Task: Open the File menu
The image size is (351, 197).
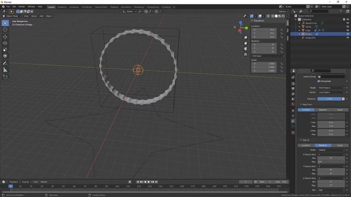Action: (8, 7)
